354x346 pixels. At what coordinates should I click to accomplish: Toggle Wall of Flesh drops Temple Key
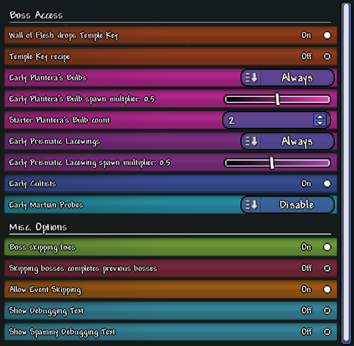pos(327,35)
